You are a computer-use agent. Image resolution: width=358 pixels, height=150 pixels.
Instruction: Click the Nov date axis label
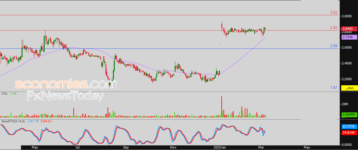[x=173, y=148]
